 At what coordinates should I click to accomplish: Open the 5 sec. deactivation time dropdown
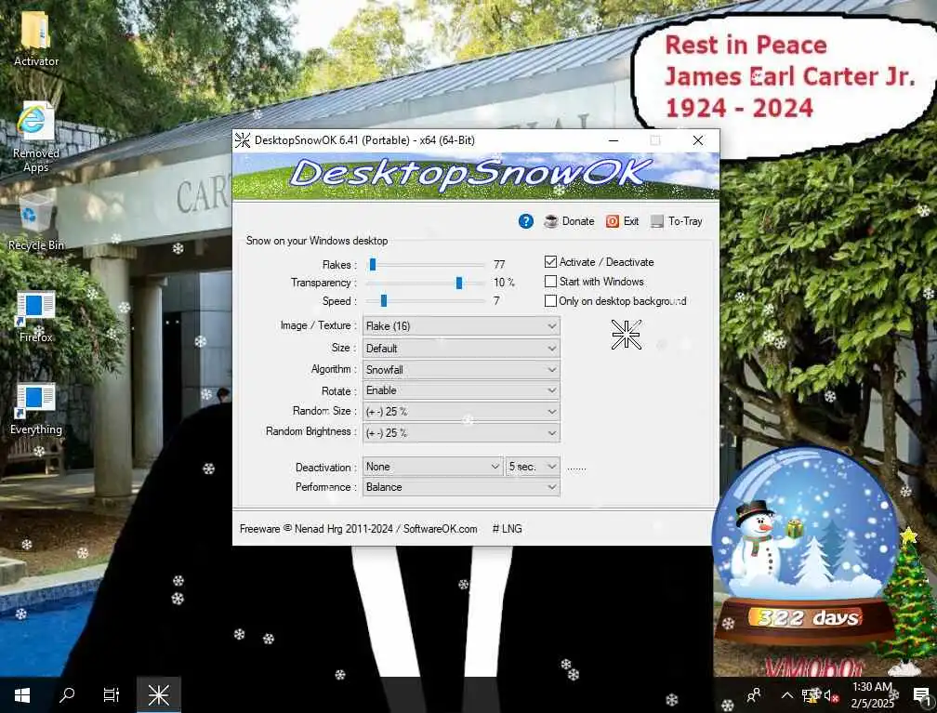(x=533, y=466)
